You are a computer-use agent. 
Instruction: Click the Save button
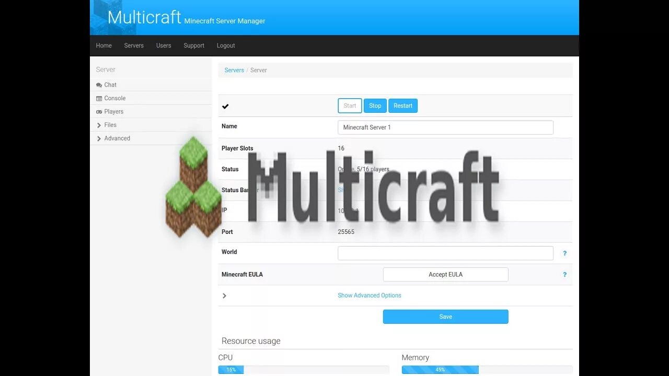pyautogui.click(x=446, y=316)
